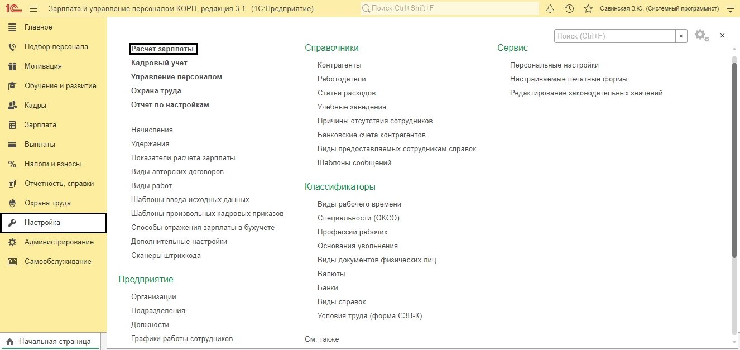Open the Персональные настройки link
This screenshot has width=740, height=350.
(x=554, y=65)
